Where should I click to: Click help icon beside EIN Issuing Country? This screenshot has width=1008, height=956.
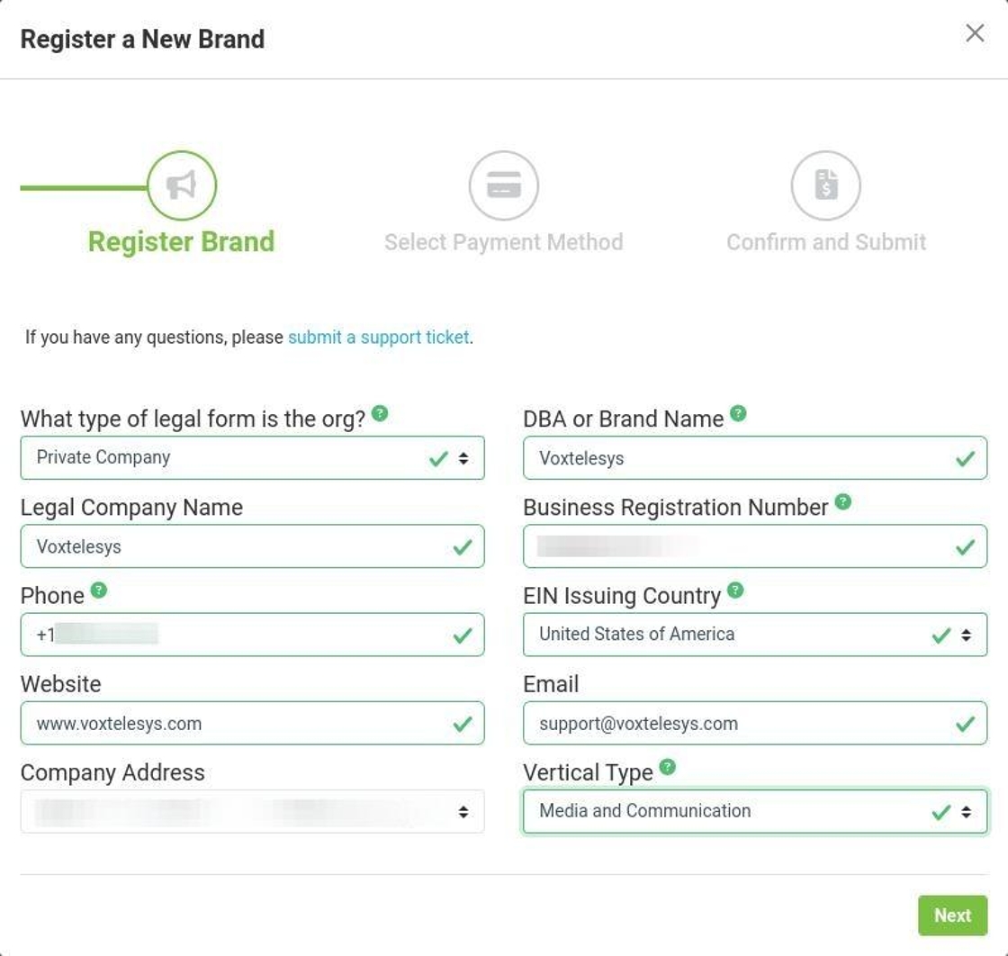pos(735,591)
